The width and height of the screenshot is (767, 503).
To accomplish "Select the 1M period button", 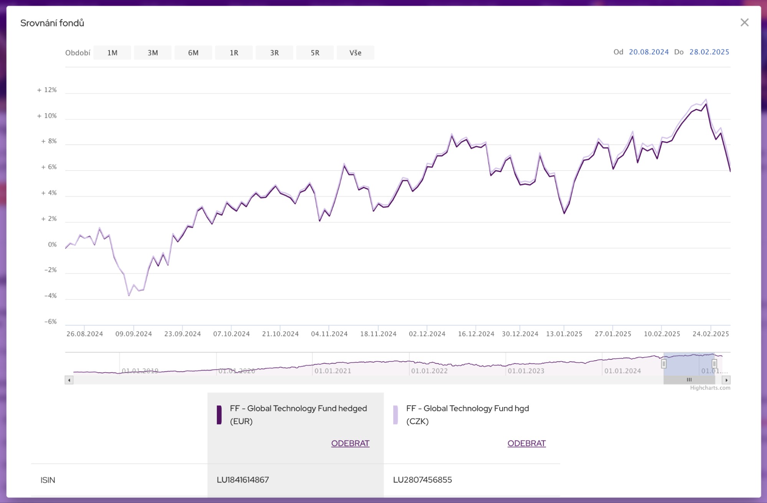I will coord(112,53).
